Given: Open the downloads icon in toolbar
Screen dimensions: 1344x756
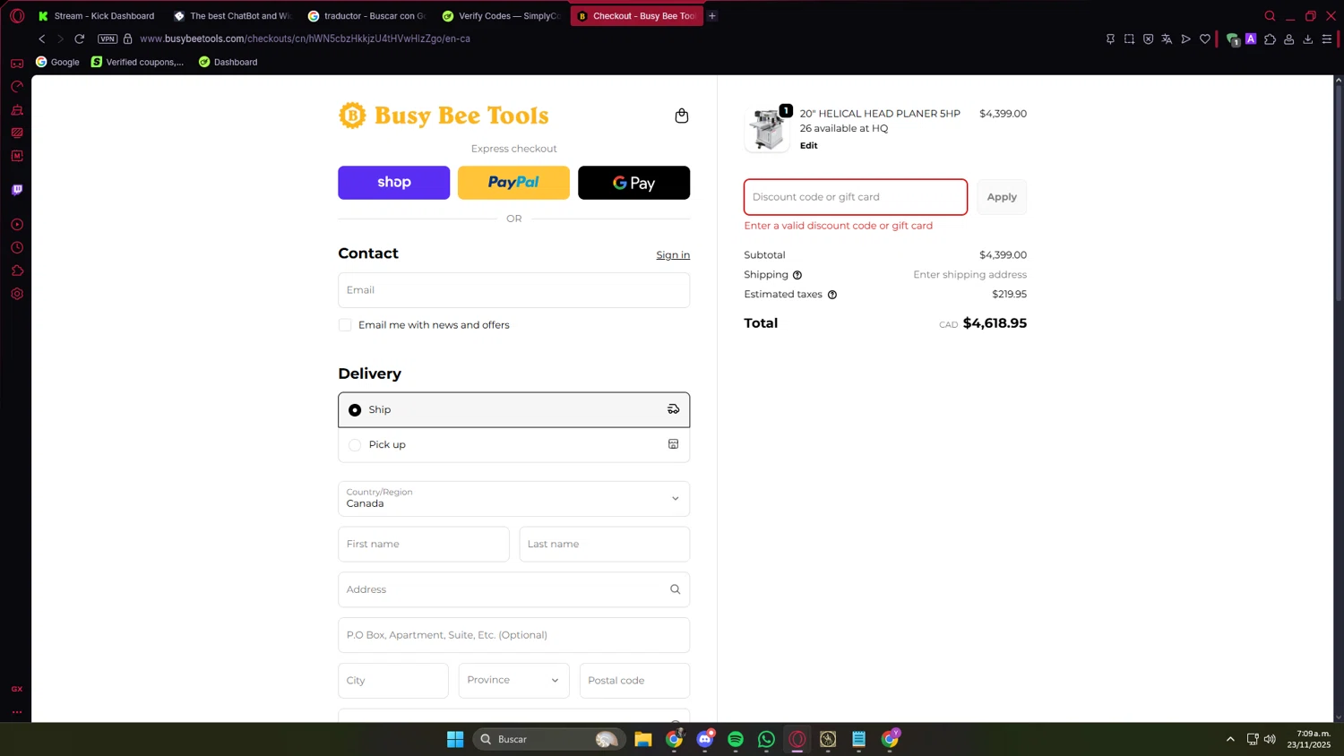Looking at the screenshot, I should click(x=1308, y=39).
